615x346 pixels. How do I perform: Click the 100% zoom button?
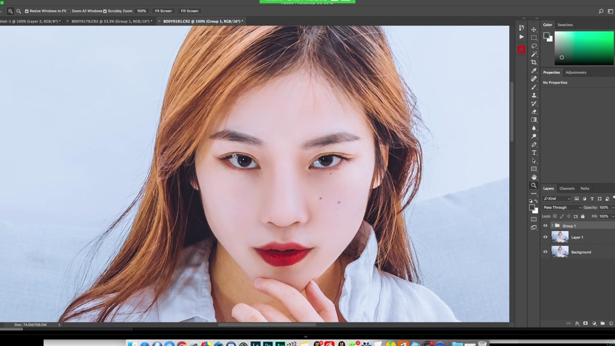[x=141, y=11]
